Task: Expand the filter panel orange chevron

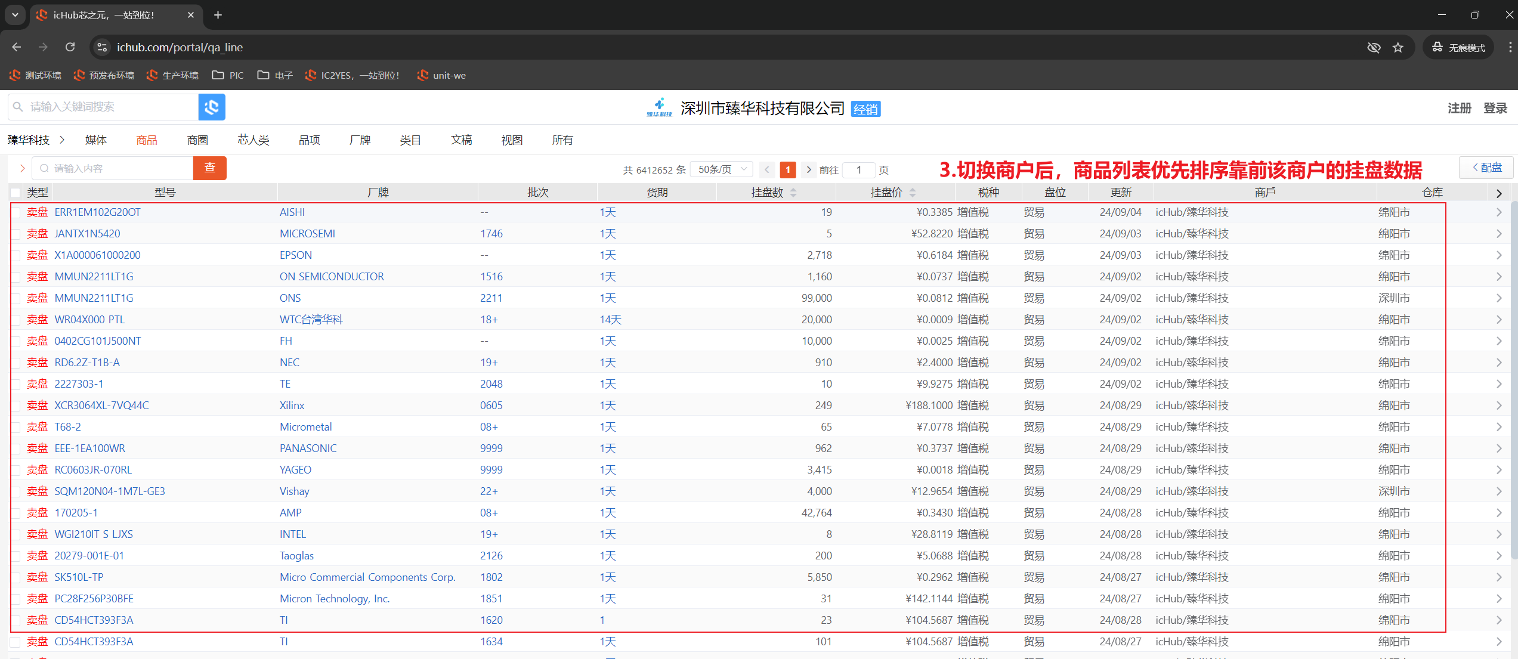Action: click(x=22, y=168)
